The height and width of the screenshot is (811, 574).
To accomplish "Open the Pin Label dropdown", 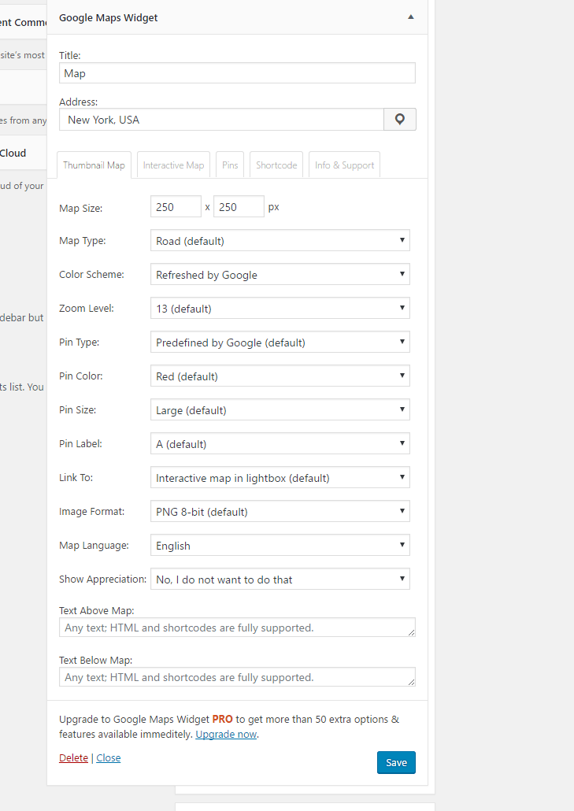I will coord(280,444).
